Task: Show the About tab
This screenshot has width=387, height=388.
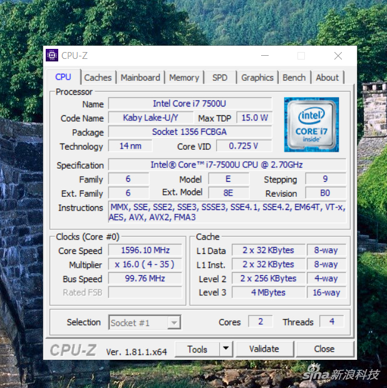Action: 327,78
